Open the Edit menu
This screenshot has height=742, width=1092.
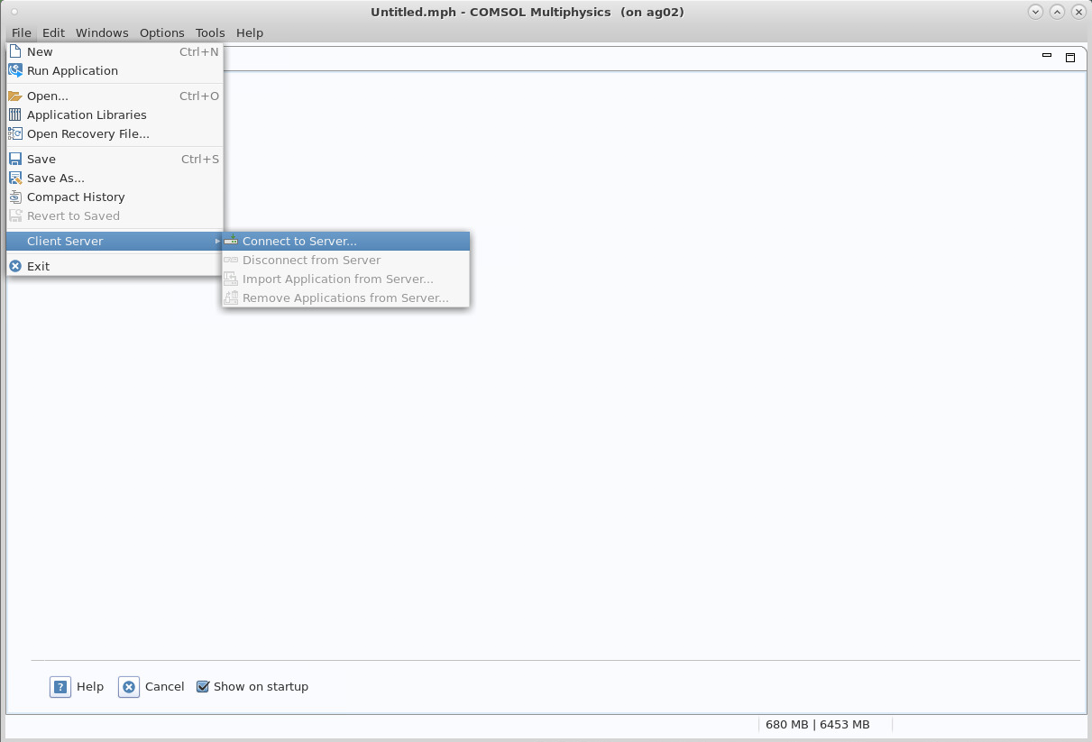coord(54,32)
